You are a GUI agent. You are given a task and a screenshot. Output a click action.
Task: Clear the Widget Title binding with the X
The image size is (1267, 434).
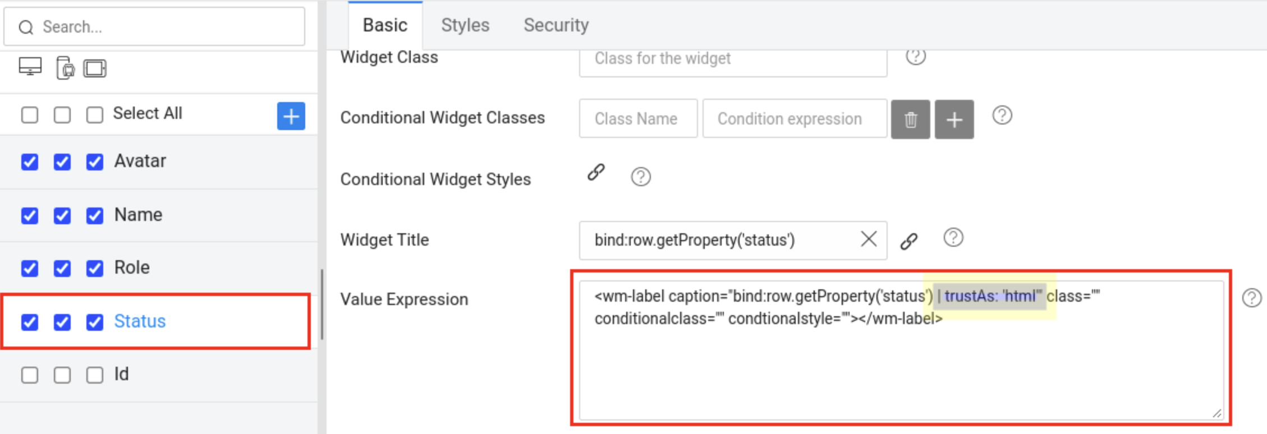pyautogui.click(x=868, y=239)
